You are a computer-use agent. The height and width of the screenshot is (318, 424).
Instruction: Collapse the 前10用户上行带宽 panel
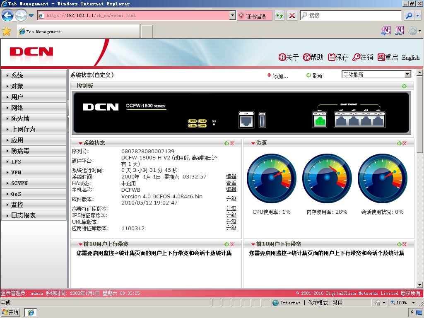(80, 244)
